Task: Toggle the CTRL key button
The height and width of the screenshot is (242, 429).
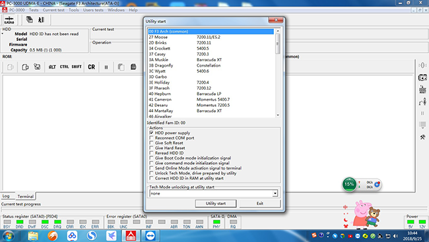Action: [x=64, y=67]
